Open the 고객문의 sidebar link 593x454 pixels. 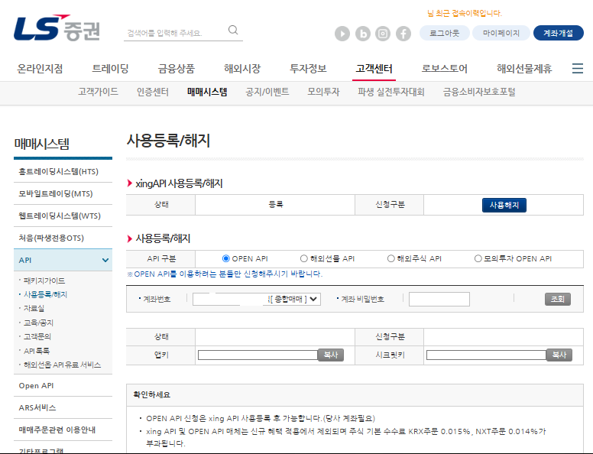pyautogui.click(x=37, y=336)
